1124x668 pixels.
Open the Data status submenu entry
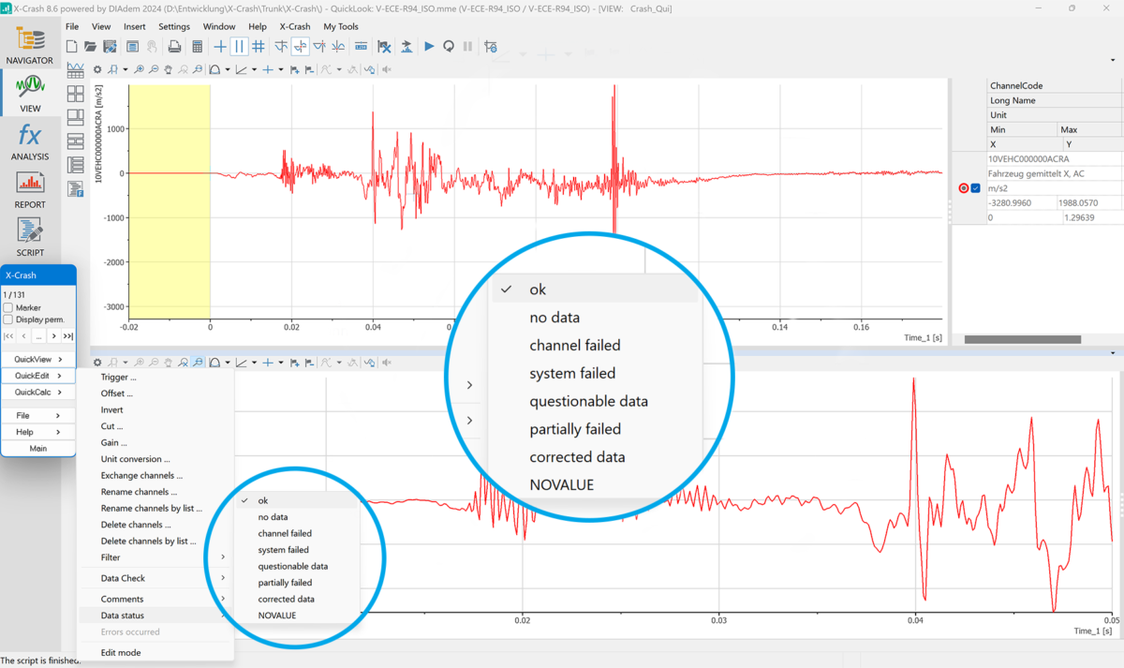tap(155, 616)
